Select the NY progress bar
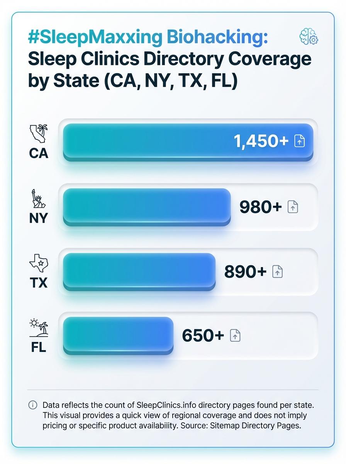This screenshot has width=346, height=464. coord(146,207)
